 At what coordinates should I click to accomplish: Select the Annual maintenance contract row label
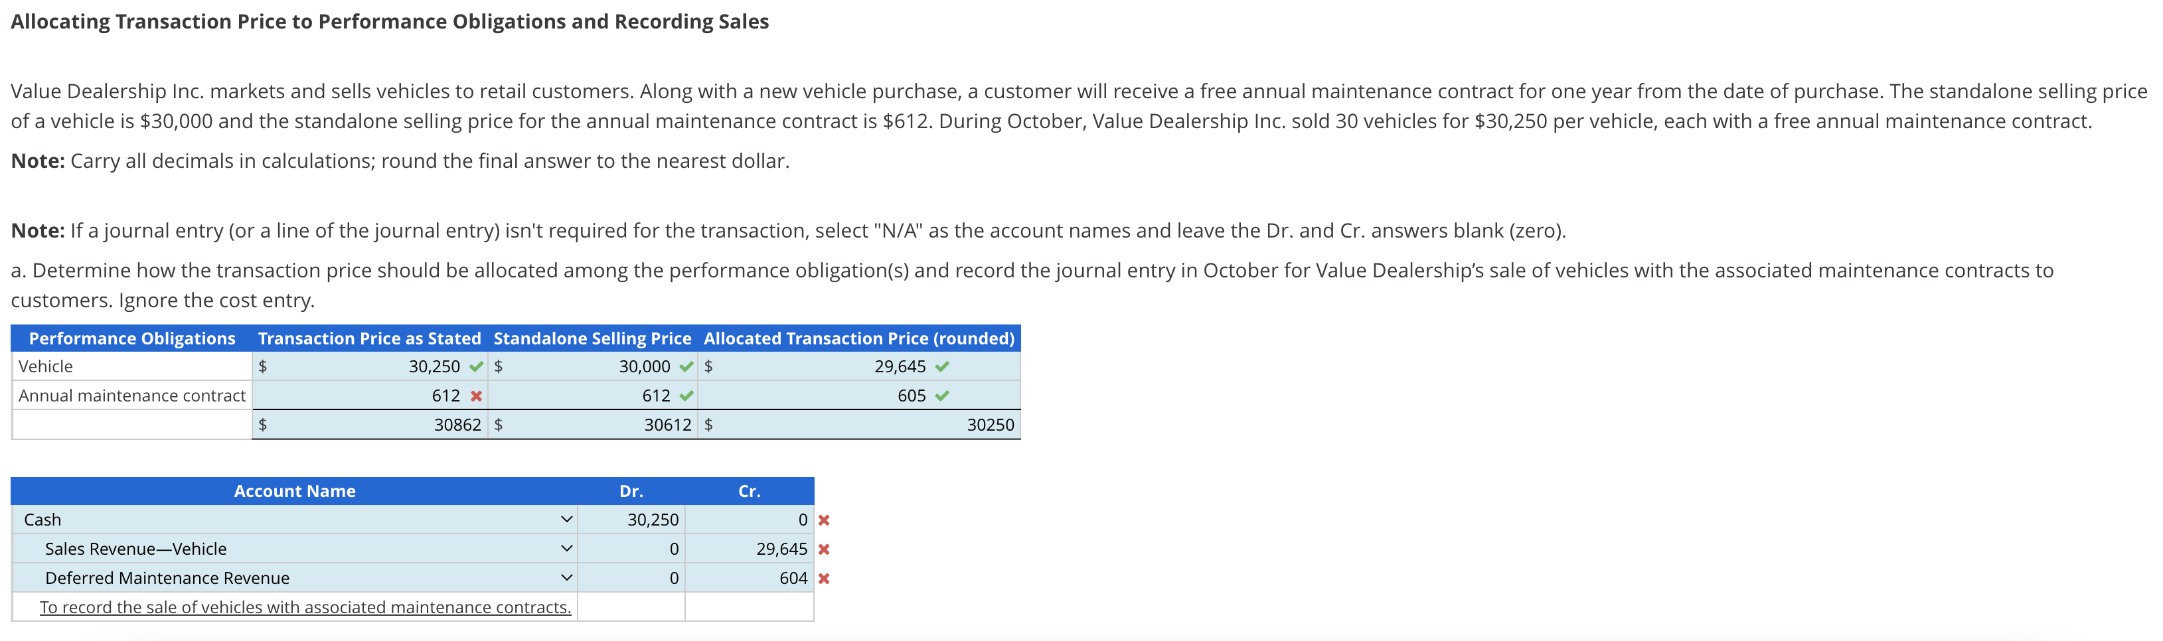(x=131, y=395)
